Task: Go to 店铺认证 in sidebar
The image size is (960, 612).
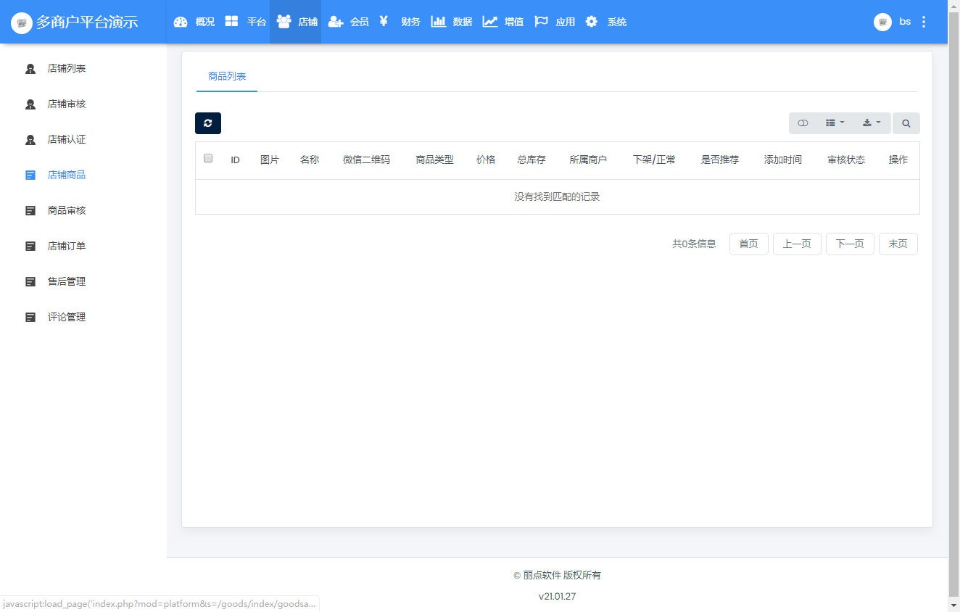Action: pyautogui.click(x=67, y=139)
